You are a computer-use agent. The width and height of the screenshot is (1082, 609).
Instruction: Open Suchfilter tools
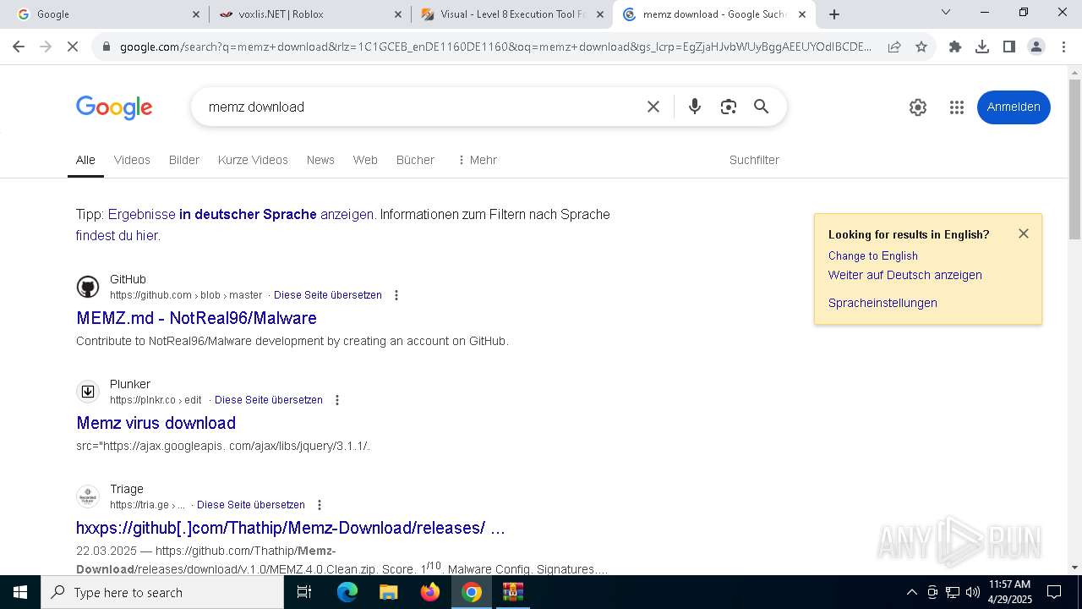coord(754,160)
